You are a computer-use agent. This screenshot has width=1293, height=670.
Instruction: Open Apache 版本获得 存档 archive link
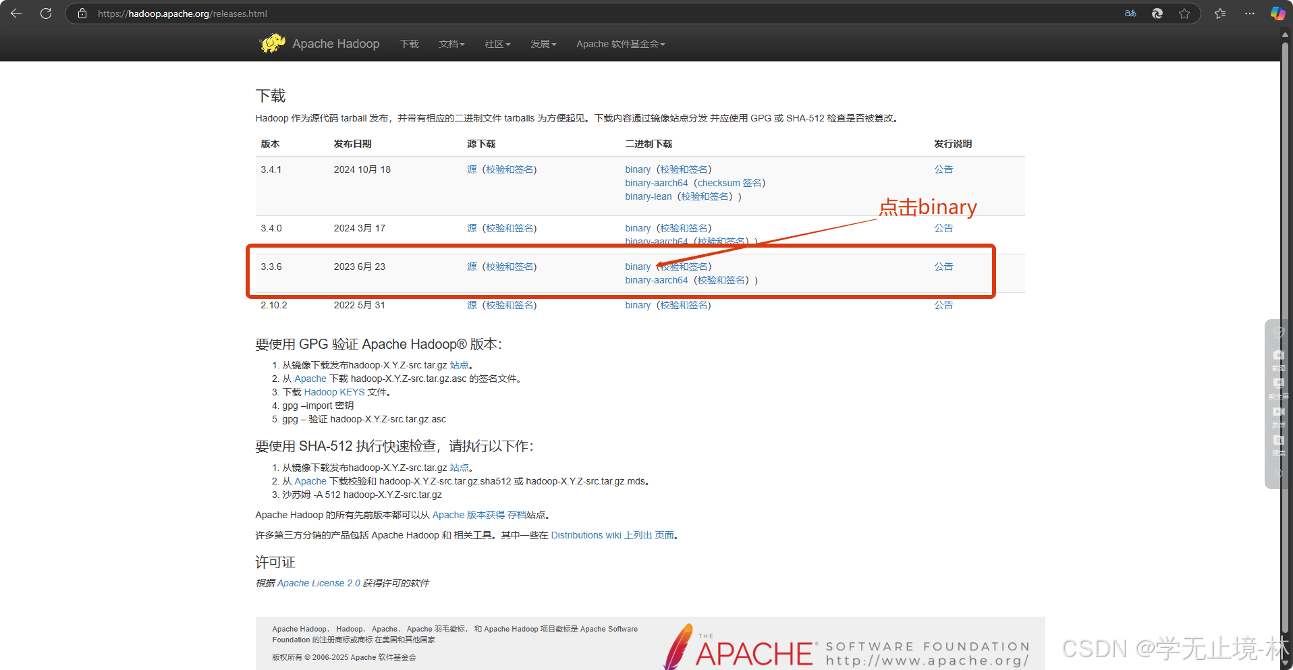[x=479, y=515]
